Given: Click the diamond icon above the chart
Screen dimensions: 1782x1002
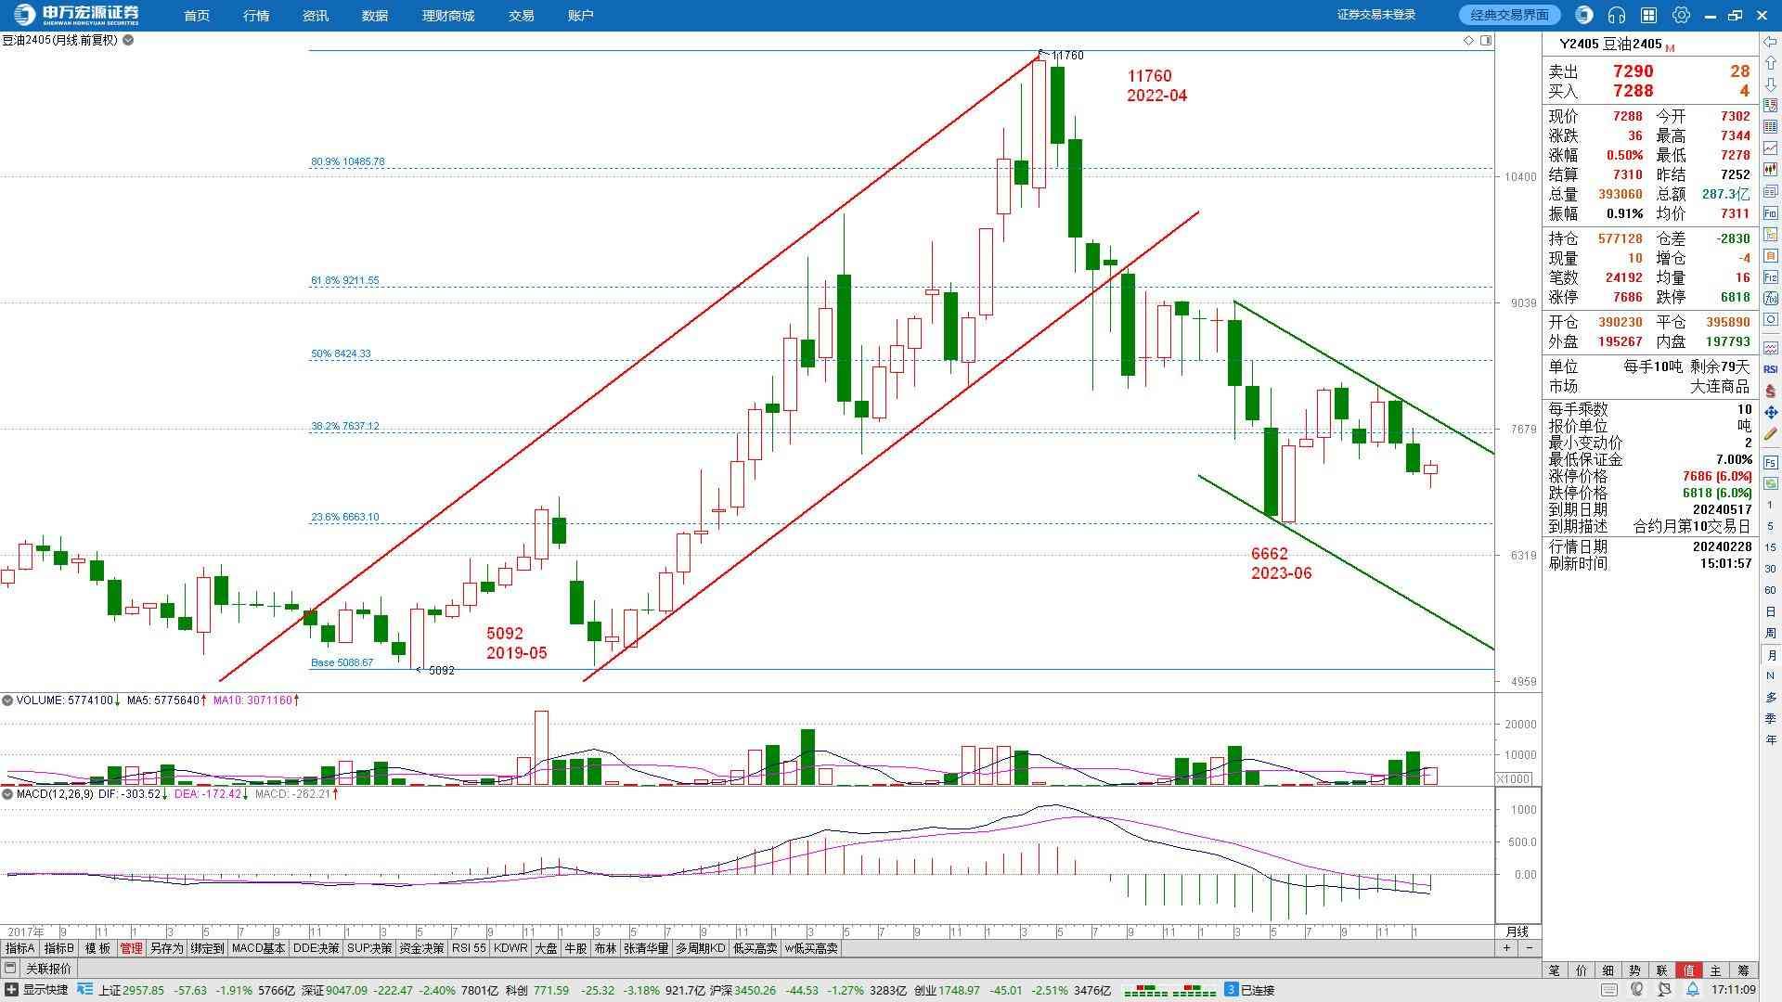Looking at the screenshot, I should pyautogui.click(x=1468, y=40).
